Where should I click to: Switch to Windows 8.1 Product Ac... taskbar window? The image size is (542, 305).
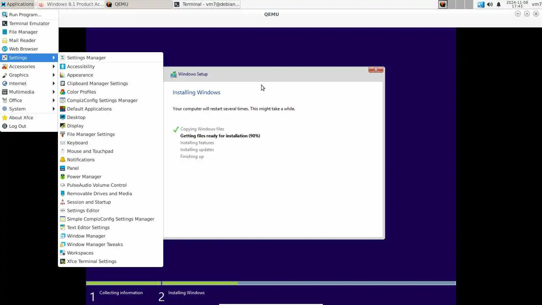pyautogui.click(x=71, y=4)
